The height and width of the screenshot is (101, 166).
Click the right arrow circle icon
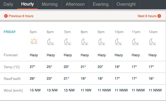159,16
